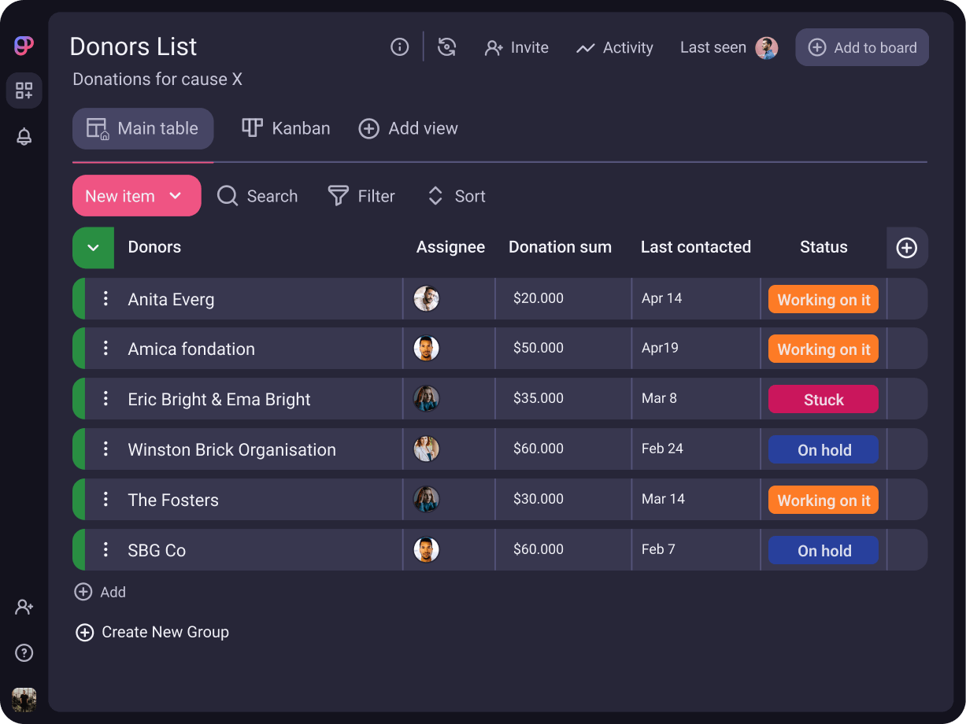
Task: Click the boards grid icon in the sidebar
Action: 24,90
